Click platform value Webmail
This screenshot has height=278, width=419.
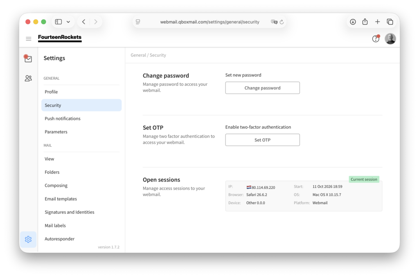(320, 203)
